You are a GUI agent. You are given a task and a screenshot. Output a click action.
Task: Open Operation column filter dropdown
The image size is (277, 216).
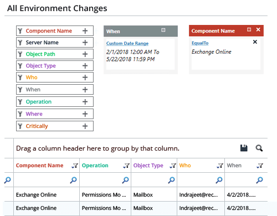point(126,166)
